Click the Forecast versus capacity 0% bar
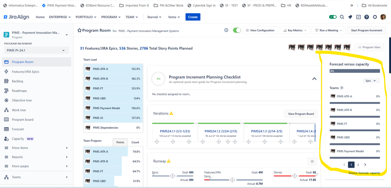Screen dimensions: 391x188 click(355, 71)
